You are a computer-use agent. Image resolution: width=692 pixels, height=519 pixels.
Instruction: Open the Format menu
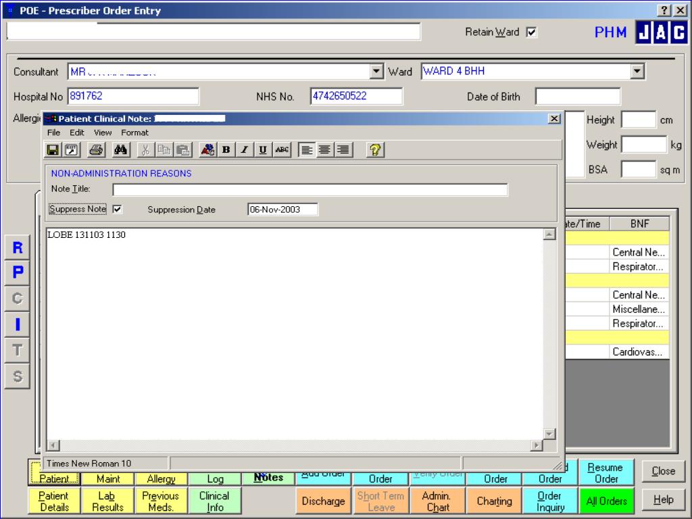[x=134, y=132]
